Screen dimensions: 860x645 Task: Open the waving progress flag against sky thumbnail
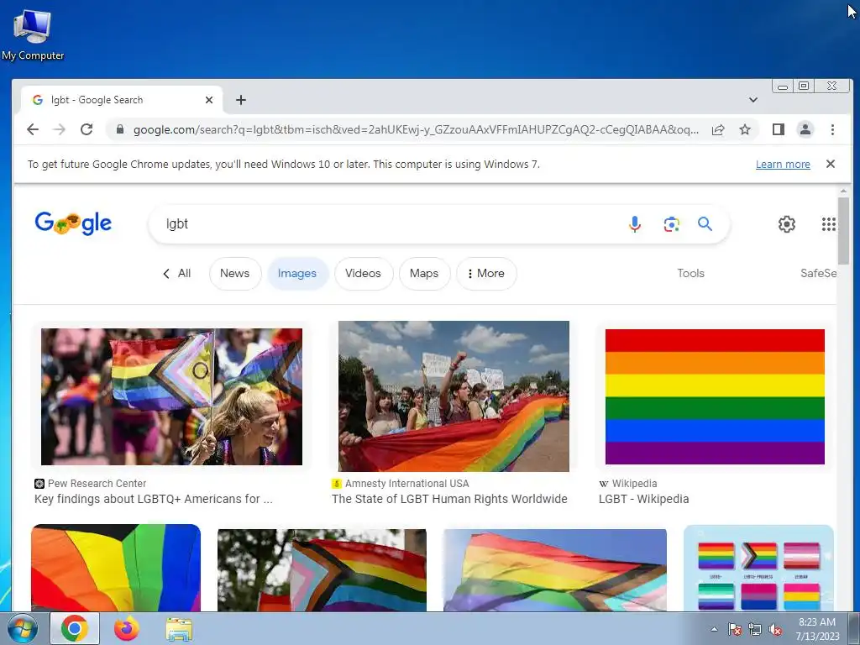coord(555,570)
